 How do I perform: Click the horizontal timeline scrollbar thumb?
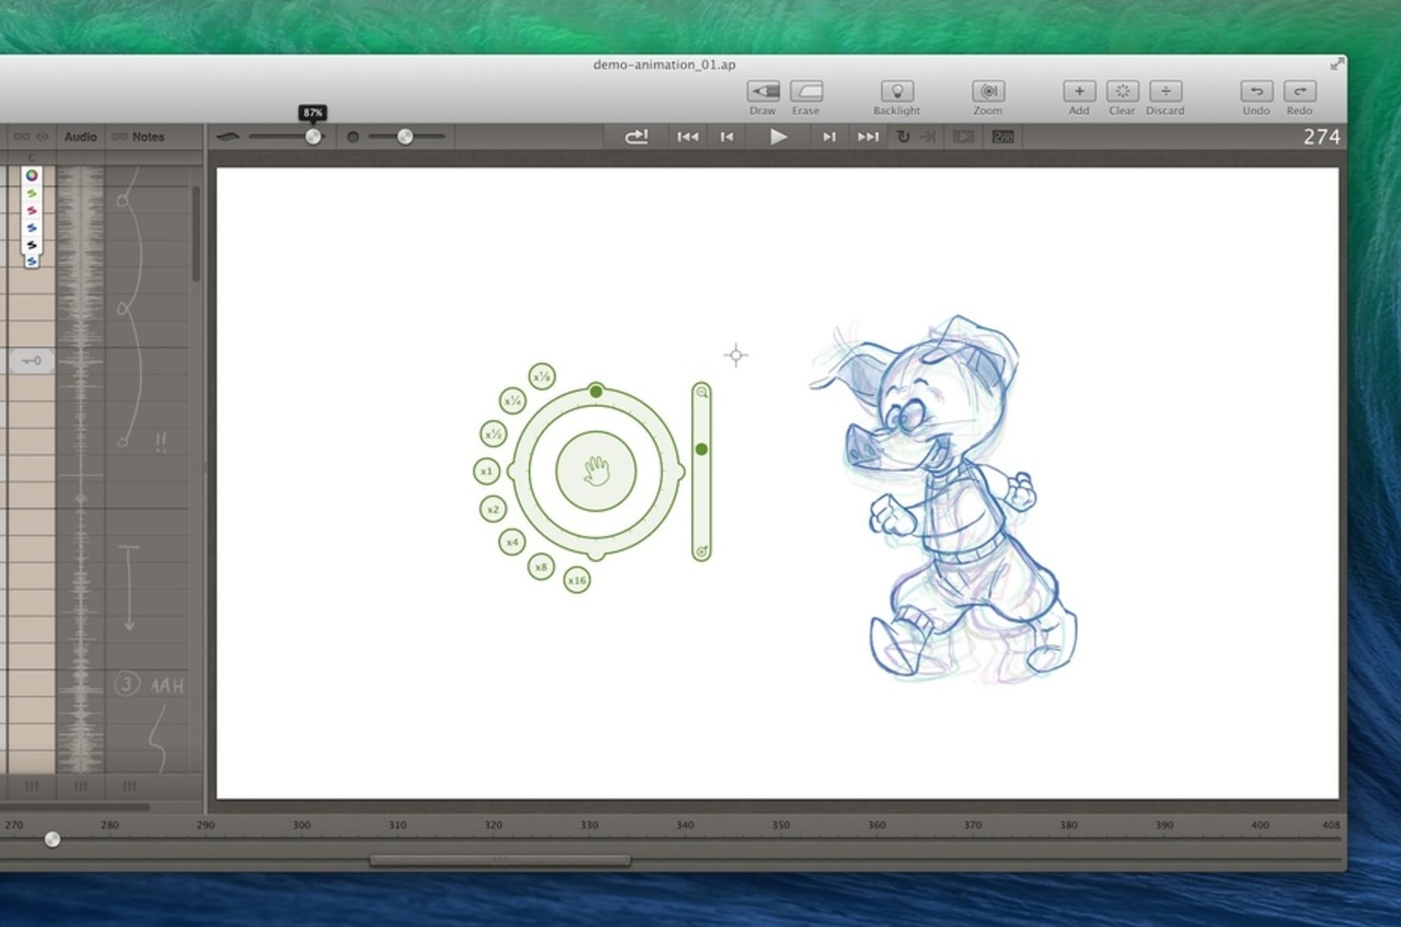coord(500,860)
